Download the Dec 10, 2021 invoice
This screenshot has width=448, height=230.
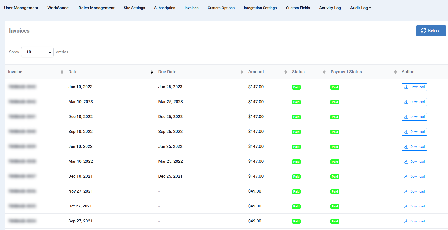[x=414, y=177]
